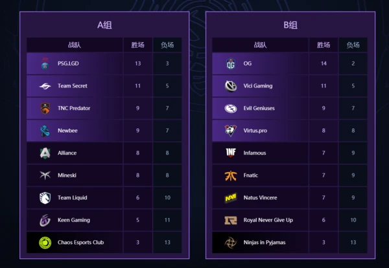The image size is (389, 268).
Task: Click the OG team logo
Action: 231,63
